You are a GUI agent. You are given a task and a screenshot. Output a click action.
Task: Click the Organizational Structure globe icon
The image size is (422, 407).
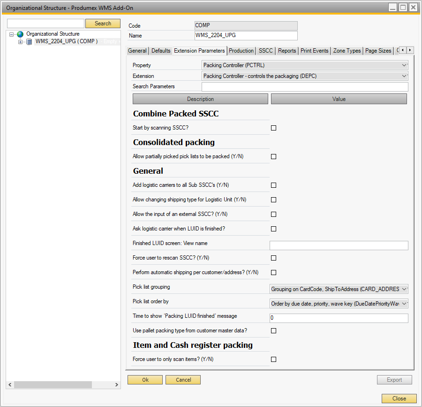click(20, 34)
